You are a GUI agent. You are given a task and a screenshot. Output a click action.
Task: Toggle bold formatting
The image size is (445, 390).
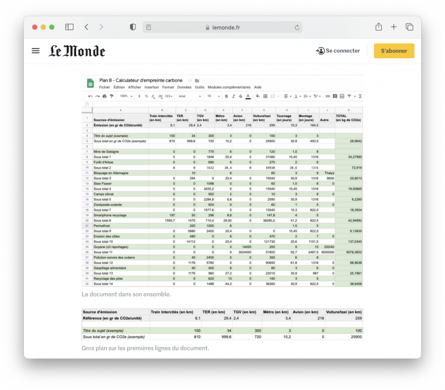pos(226,96)
